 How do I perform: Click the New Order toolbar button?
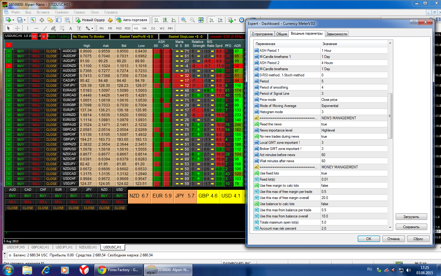point(90,20)
